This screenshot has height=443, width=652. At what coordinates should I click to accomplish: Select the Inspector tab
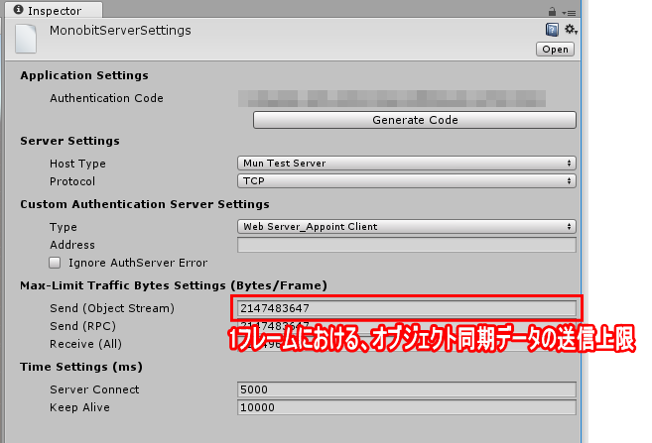pyautogui.click(x=54, y=10)
